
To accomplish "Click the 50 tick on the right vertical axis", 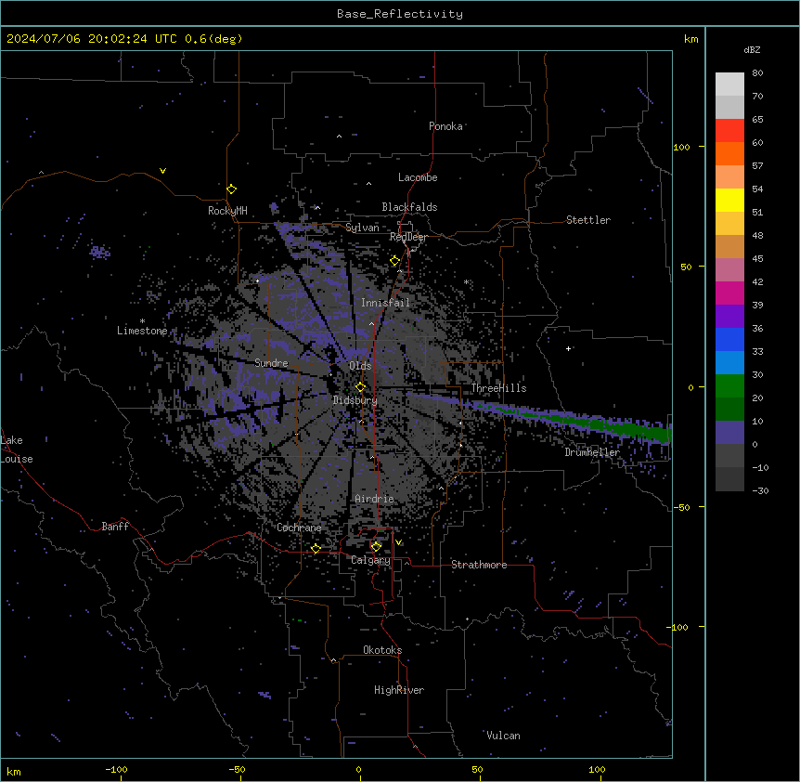I will point(686,267).
